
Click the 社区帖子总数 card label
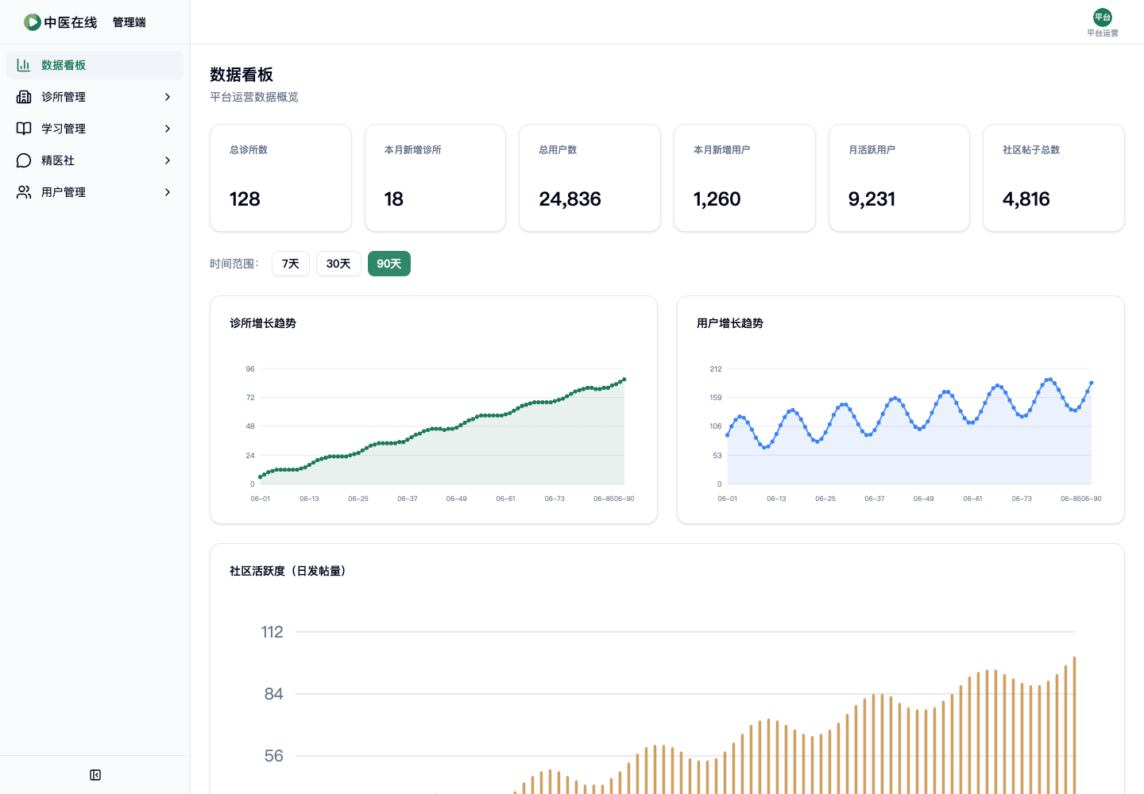click(x=1031, y=150)
